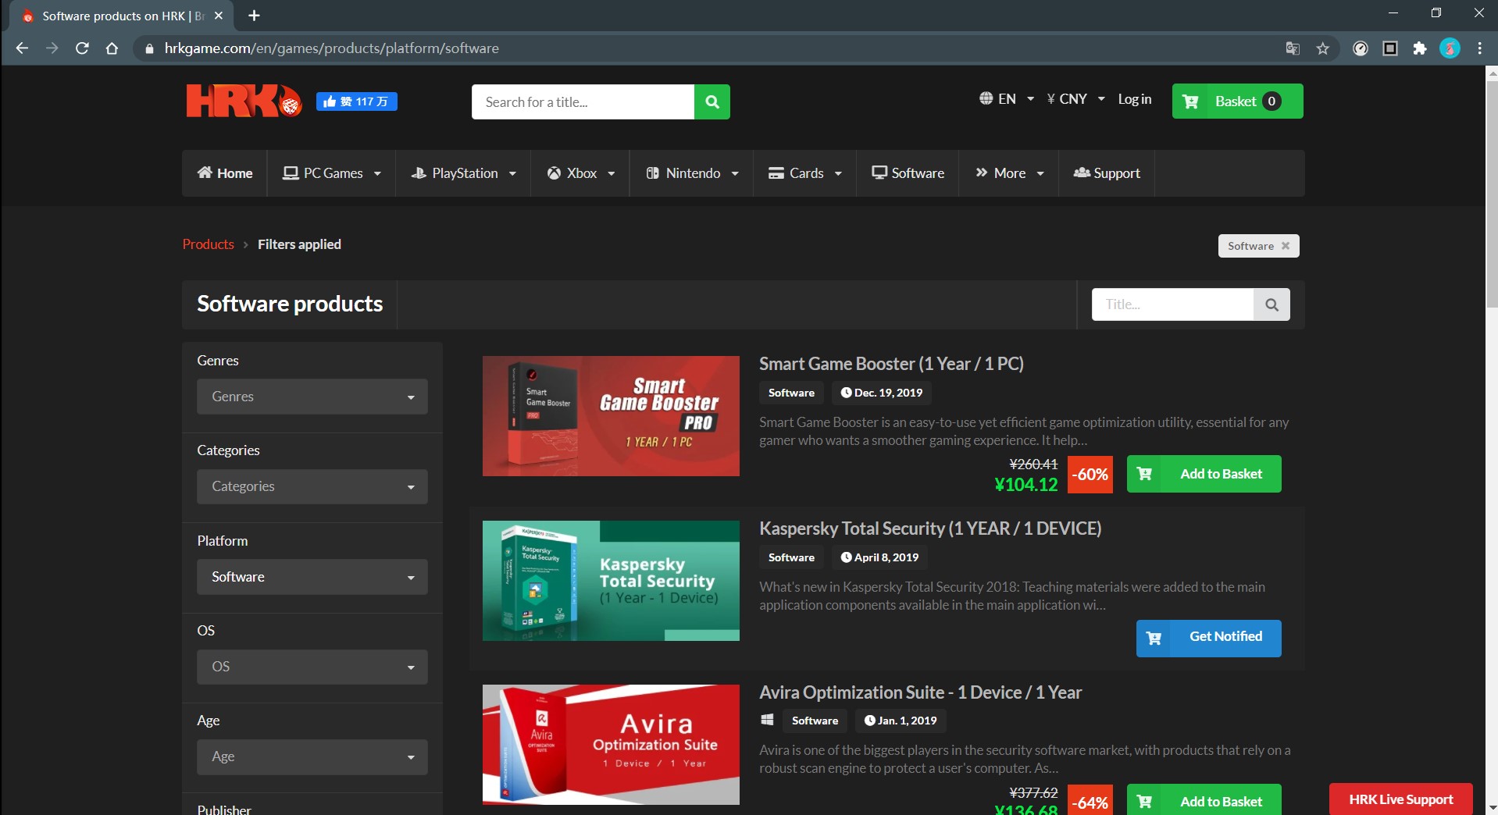This screenshot has width=1498, height=815.
Task: Open the CNY currency dropdown
Action: [1075, 99]
